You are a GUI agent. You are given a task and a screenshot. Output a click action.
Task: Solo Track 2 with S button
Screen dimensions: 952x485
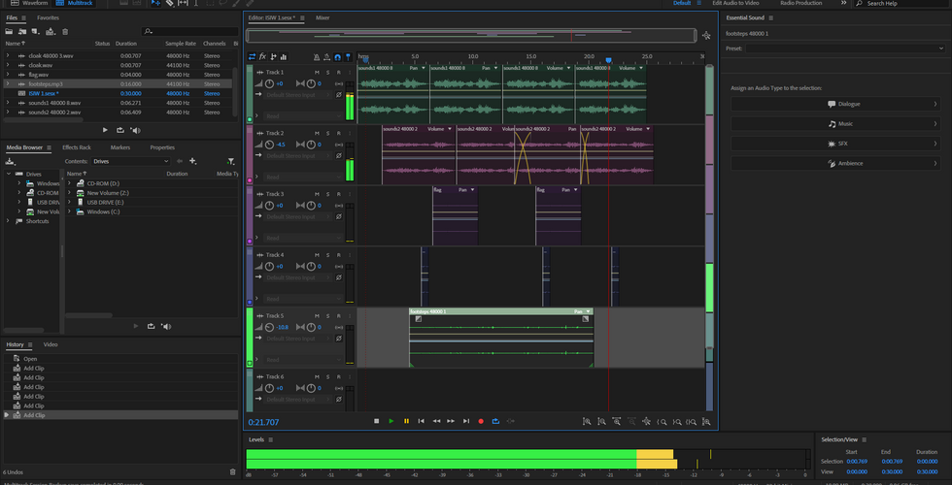click(x=328, y=134)
